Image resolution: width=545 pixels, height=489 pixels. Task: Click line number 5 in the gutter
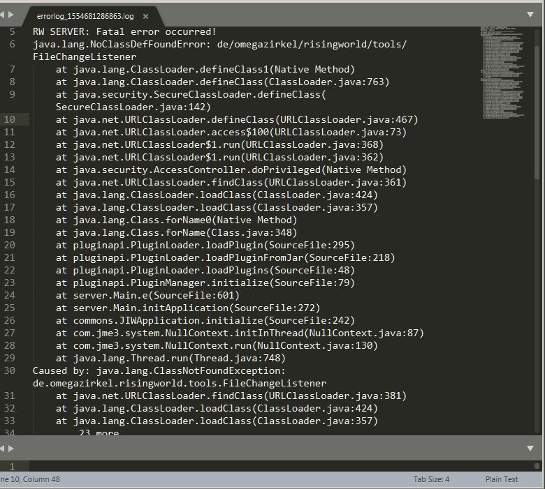click(12, 32)
